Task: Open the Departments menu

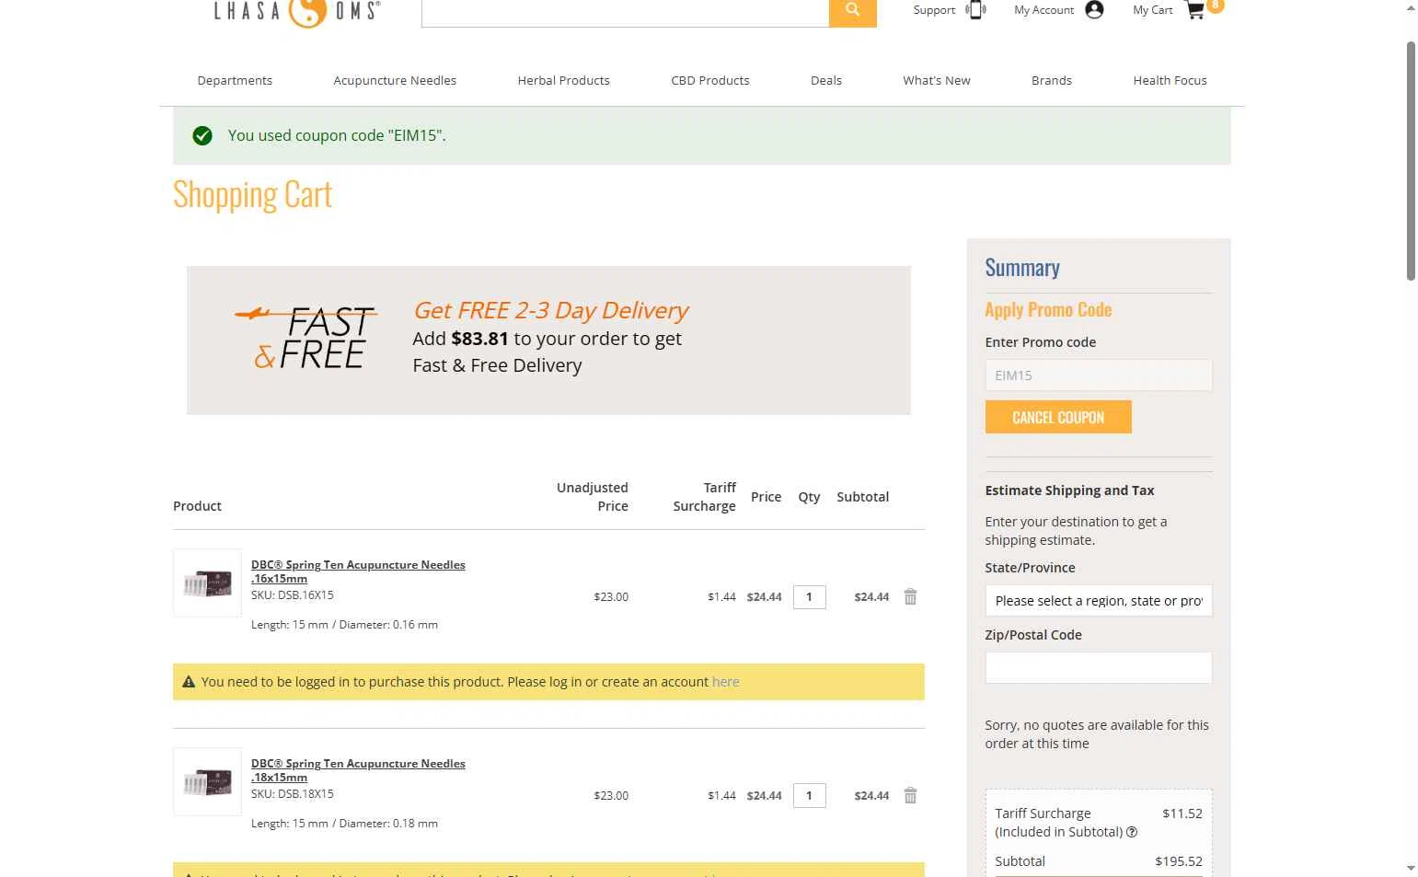Action: (x=235, y=80)
